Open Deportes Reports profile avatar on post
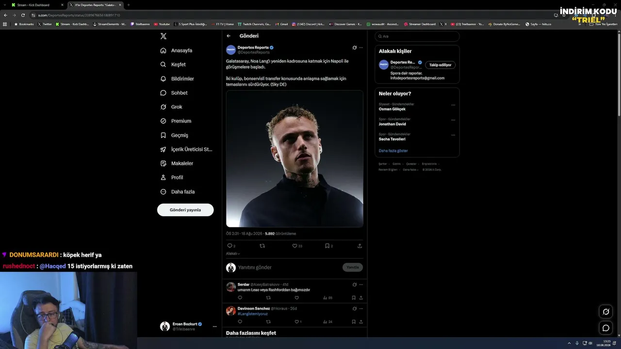The image size is (621, 349). [231, 49]
